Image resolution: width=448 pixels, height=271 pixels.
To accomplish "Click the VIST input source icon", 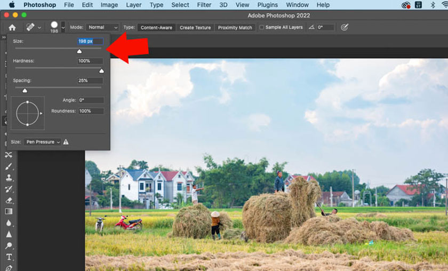I will [418, 5].
